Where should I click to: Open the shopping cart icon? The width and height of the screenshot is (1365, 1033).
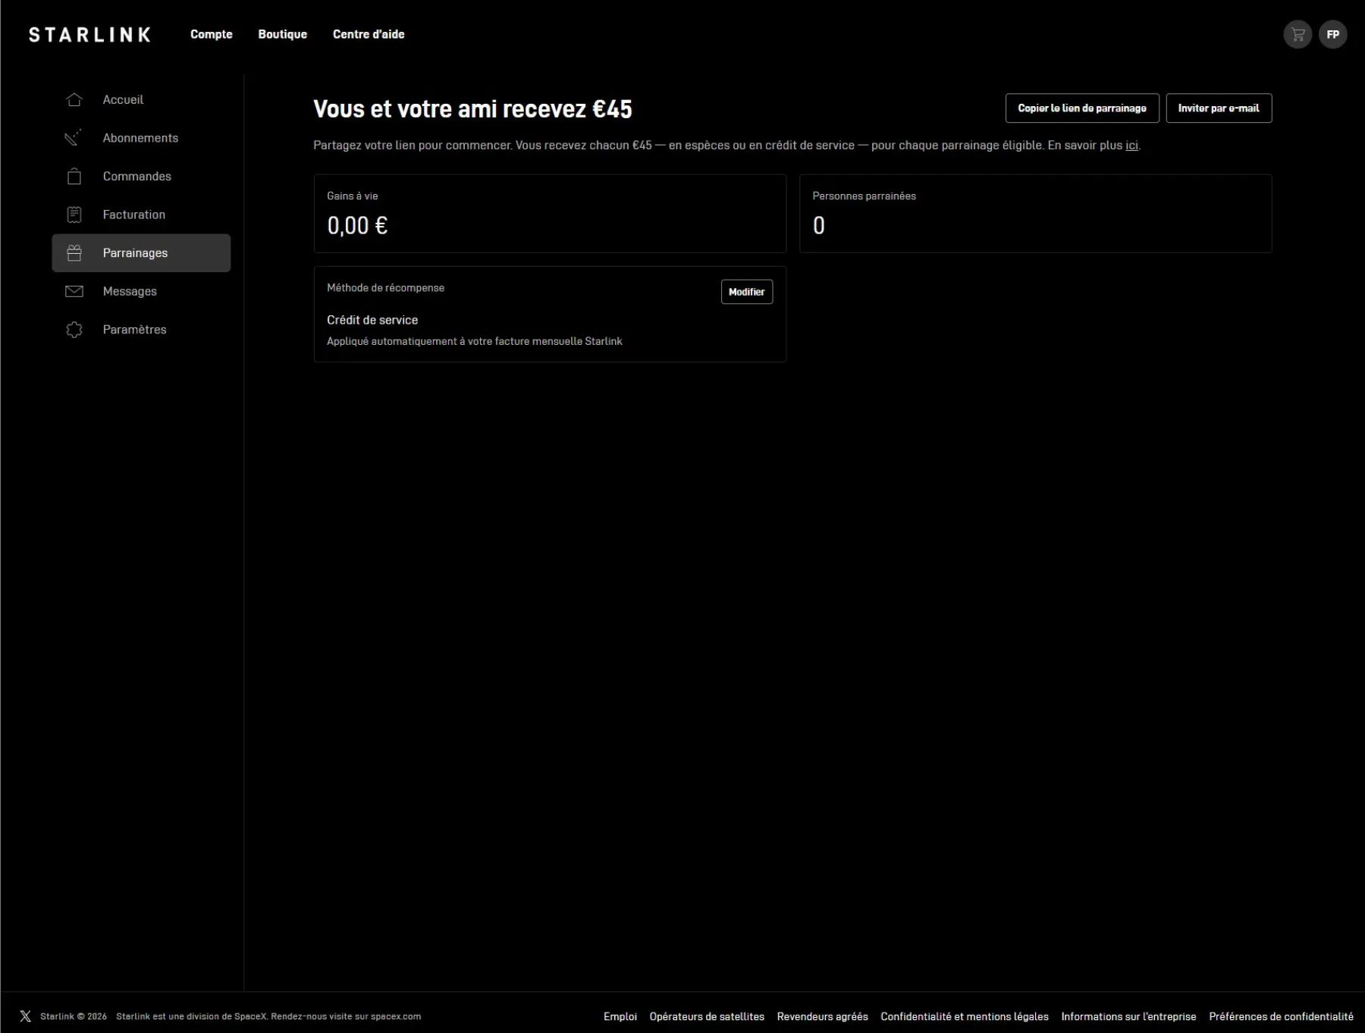point(1298,34)
